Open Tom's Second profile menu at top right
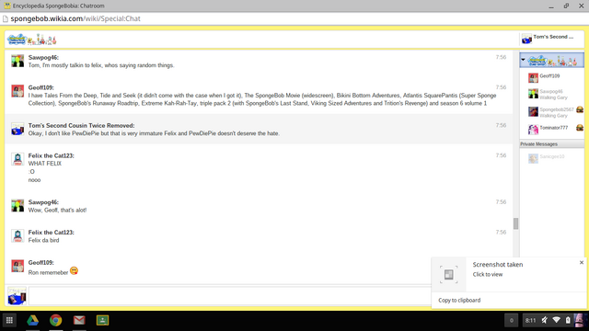 pos(552,39)
